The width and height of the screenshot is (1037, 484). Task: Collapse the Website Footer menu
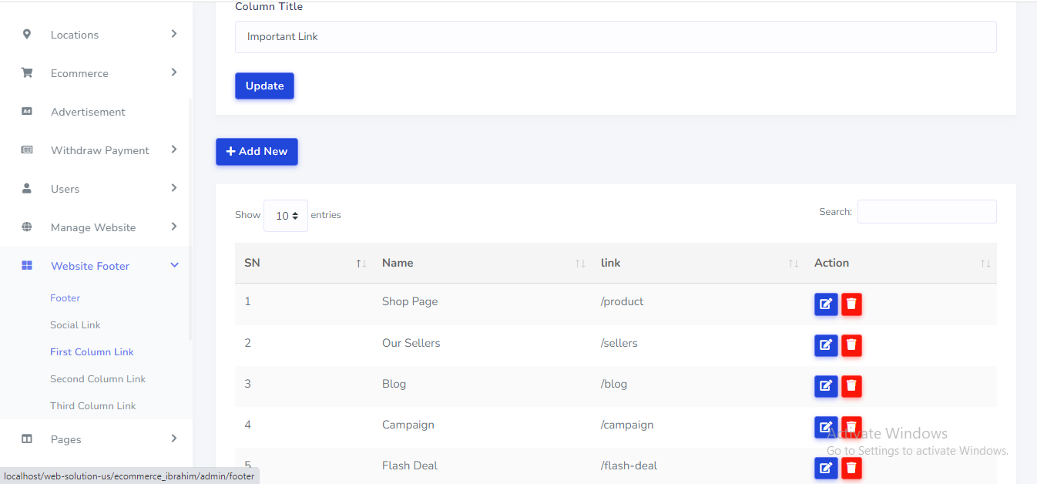pyautogui.click(x=174, y=266)
